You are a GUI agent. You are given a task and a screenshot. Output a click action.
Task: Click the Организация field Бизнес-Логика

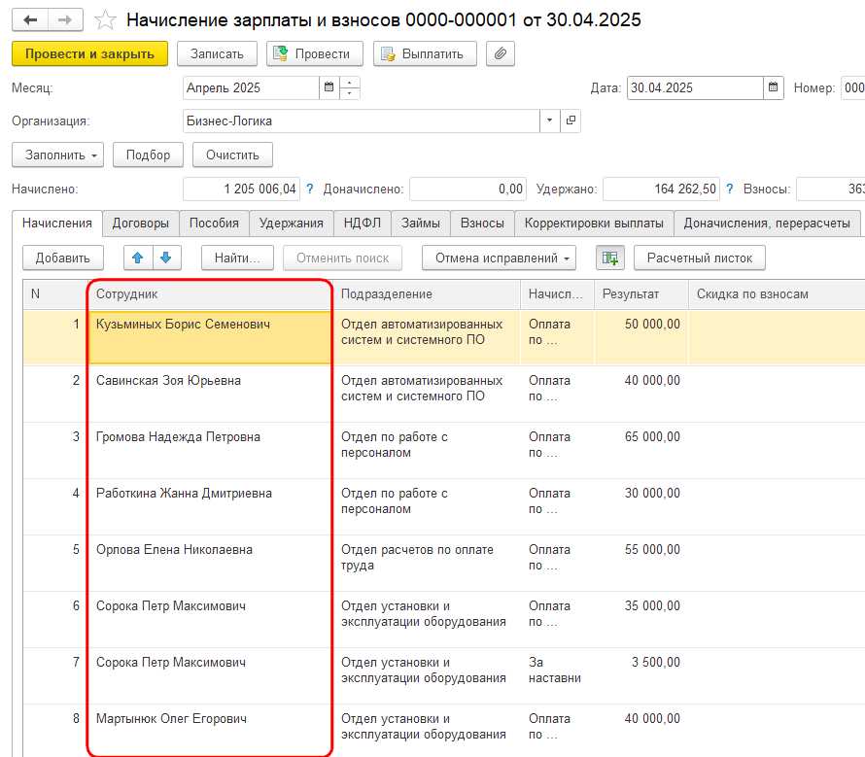(362, 120)
